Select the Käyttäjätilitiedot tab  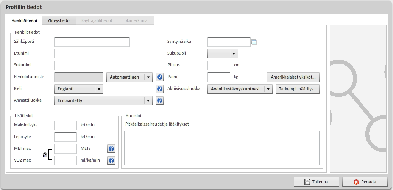[x=97, y=20]
